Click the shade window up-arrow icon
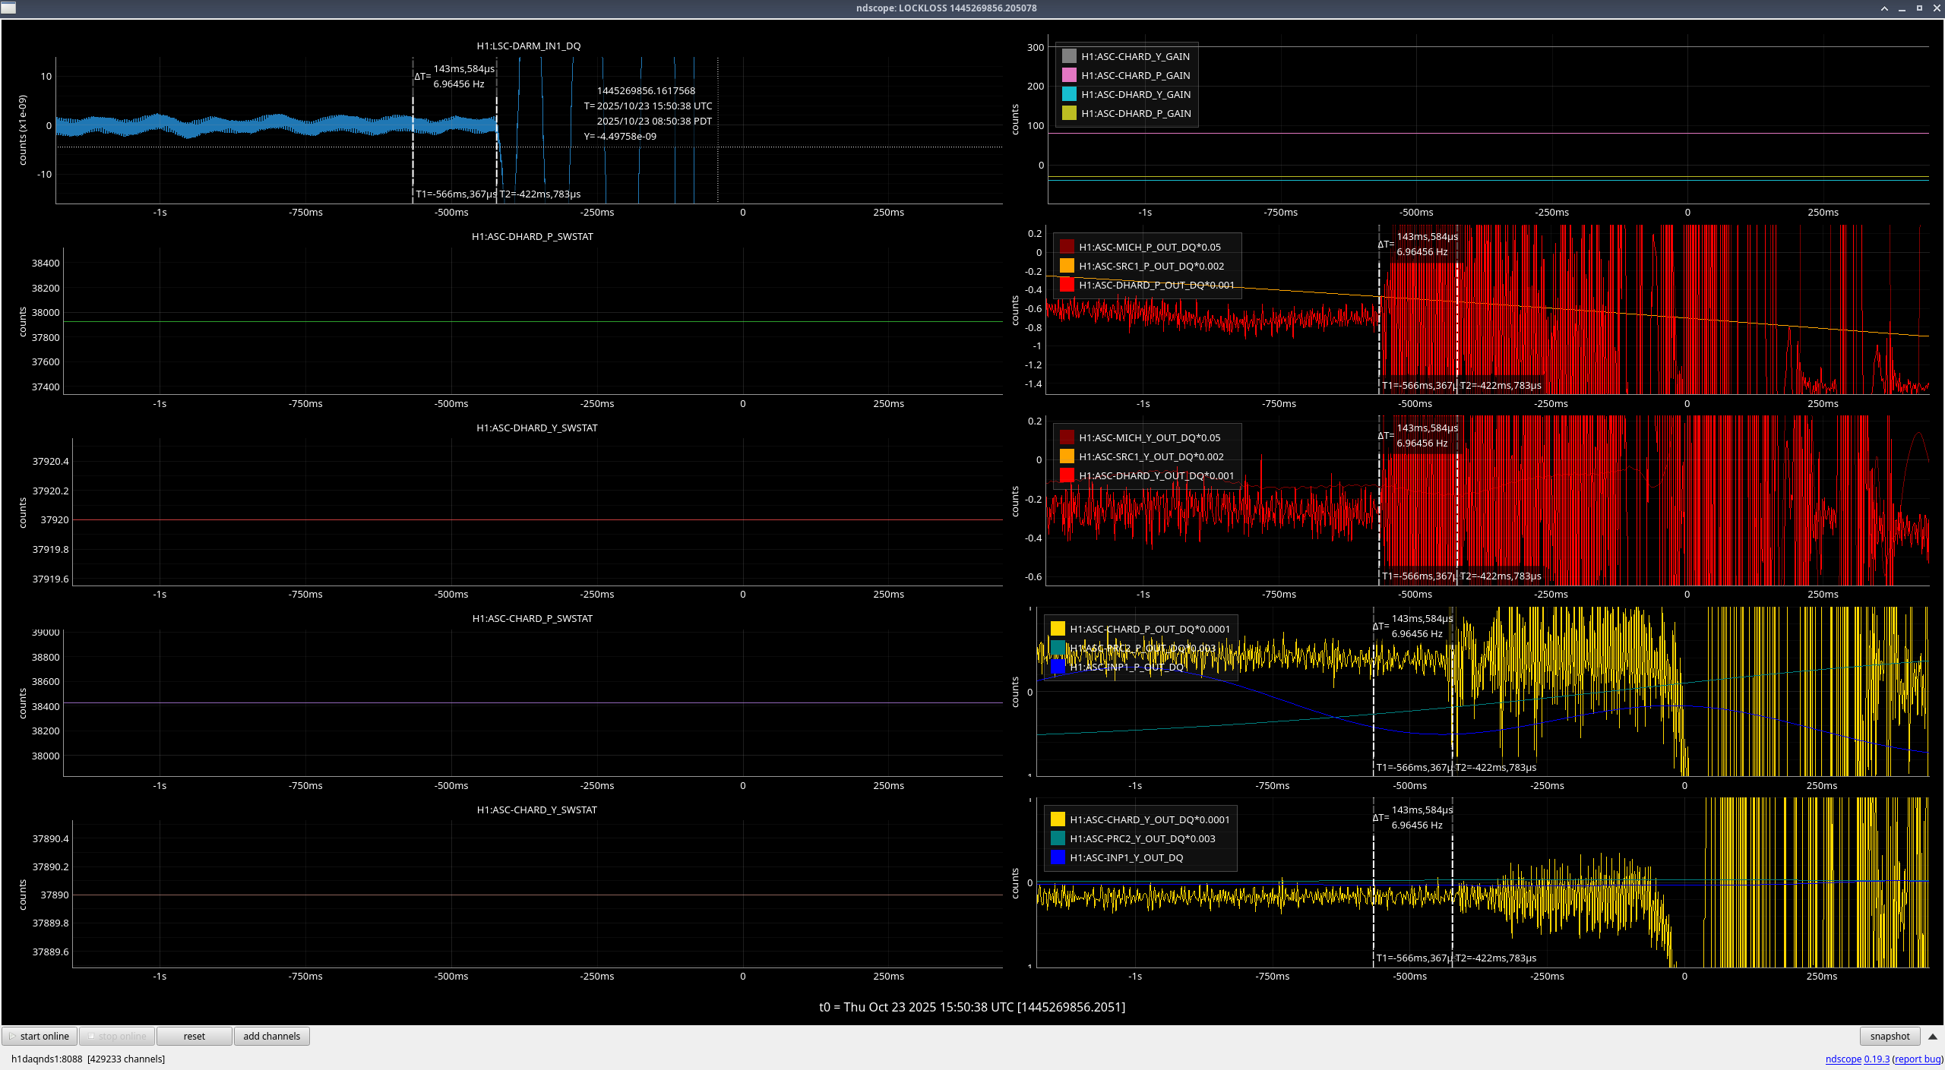 tap(1884, 8)
